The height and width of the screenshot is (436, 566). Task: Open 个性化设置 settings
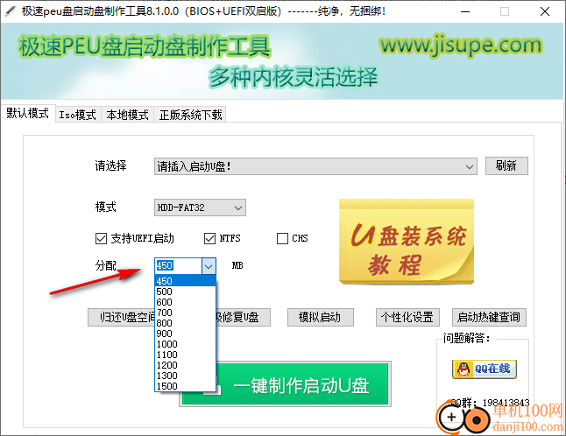pos(407,317)
